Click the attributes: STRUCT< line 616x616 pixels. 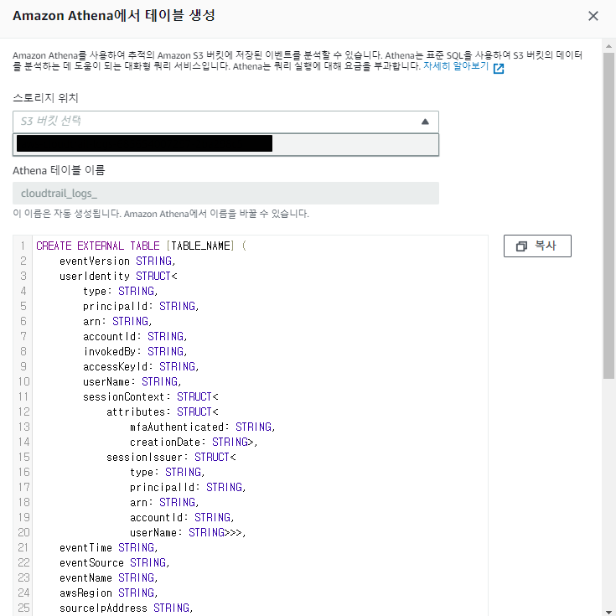pyautogui.click(x=163, y=412)
